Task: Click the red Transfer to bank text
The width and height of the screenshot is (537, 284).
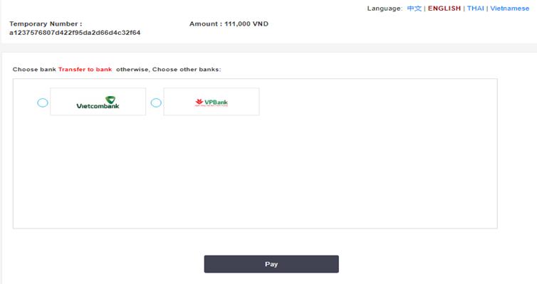Action: click(x=85, y=70)
